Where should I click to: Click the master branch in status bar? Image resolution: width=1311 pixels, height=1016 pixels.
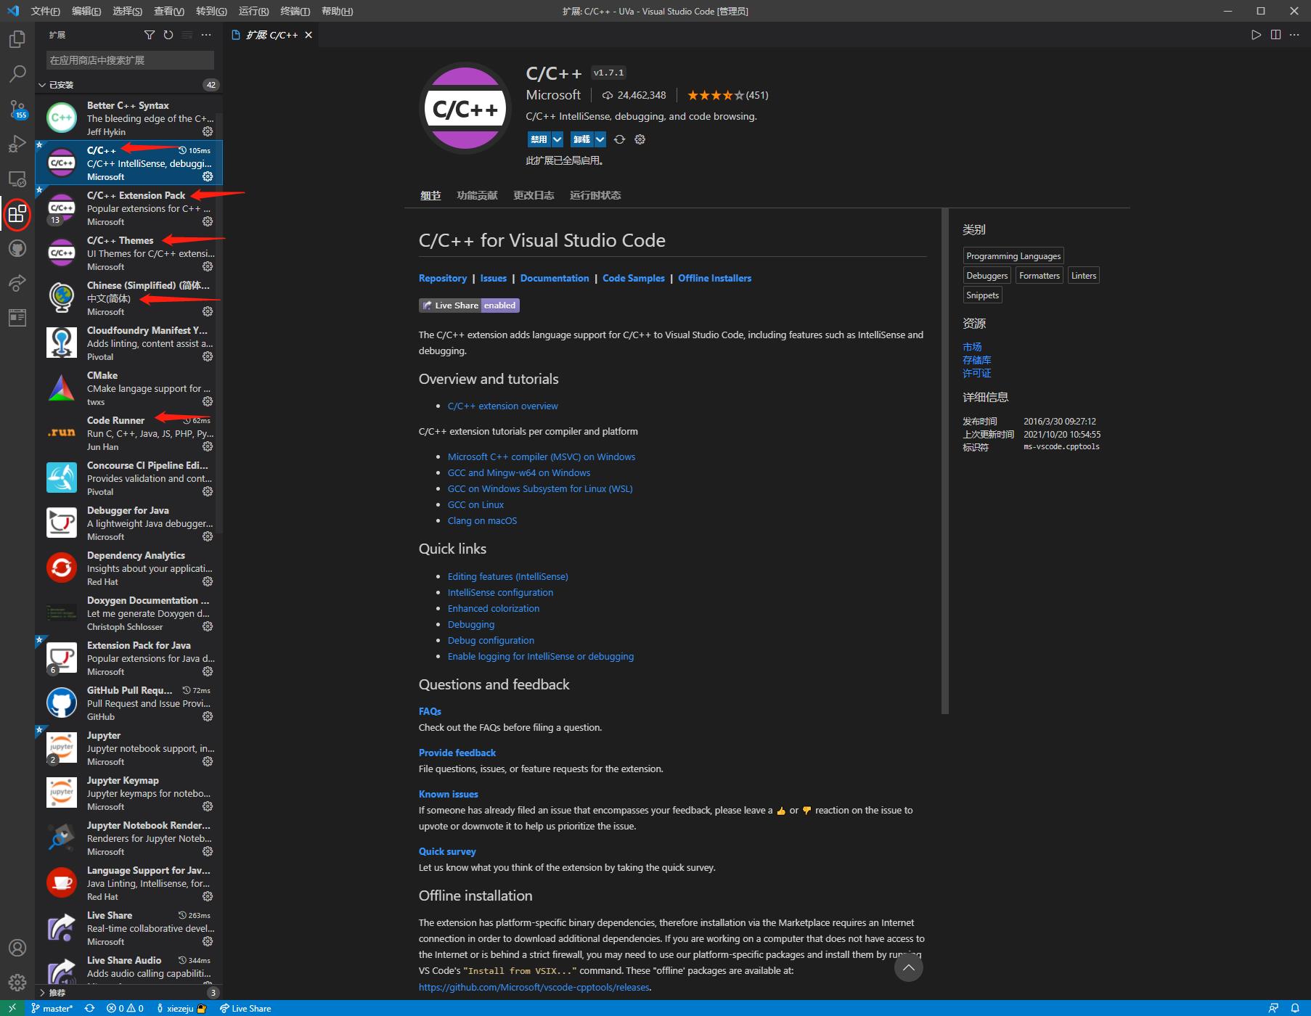pos(52,1008)
